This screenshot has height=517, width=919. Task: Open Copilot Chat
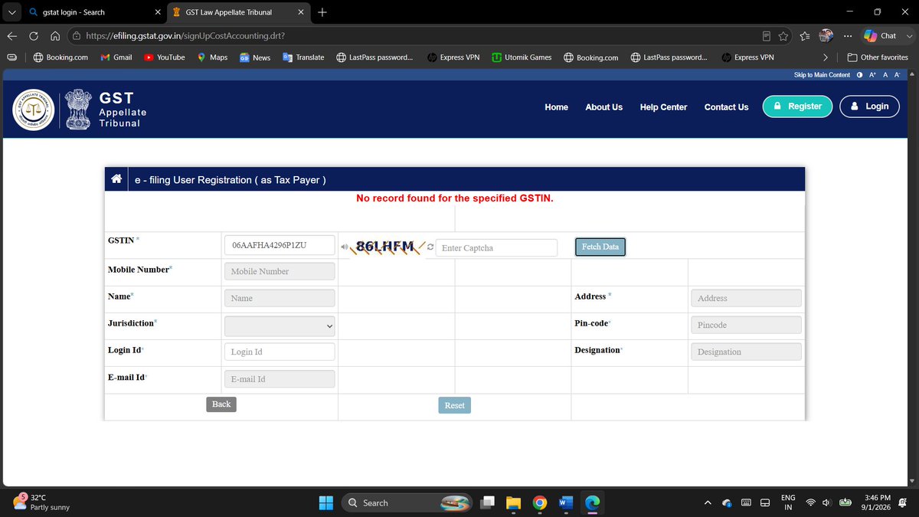pyautogui.click(x=880, y=35)
